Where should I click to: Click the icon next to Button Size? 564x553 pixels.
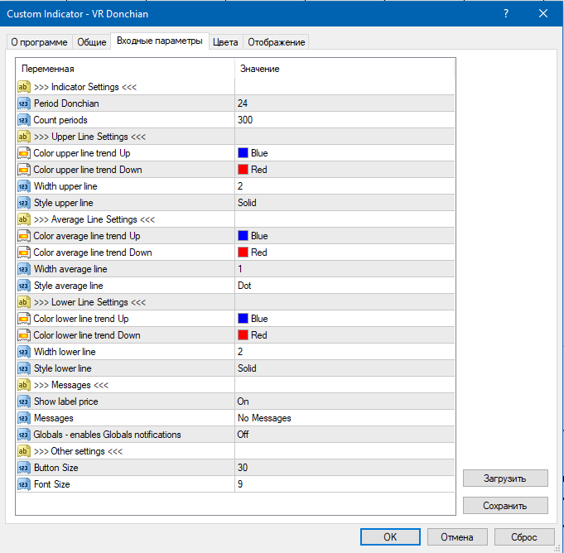click(23, 468)
